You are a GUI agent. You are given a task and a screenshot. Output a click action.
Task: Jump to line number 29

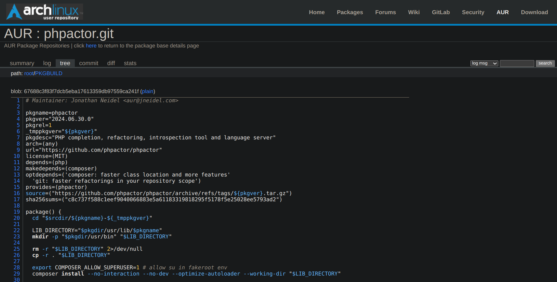(17, 274)
